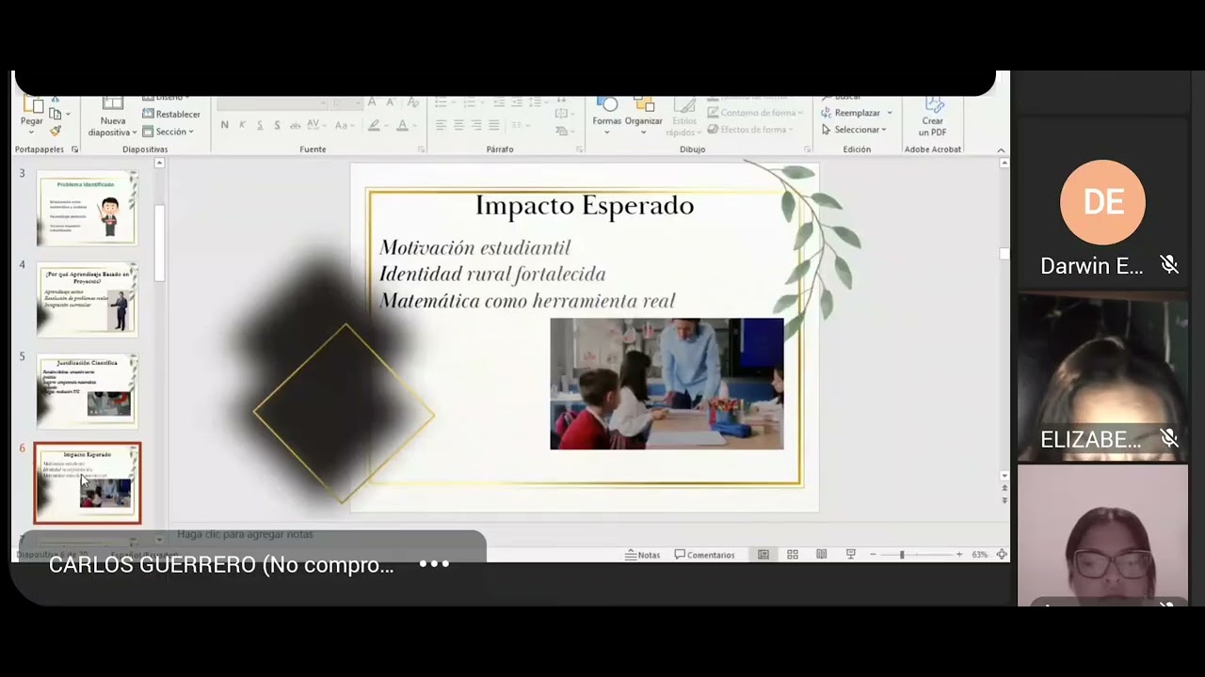Image resolution: width=1205 pixels, height=677 pixels.
Task: Toggle underline formatting (S)
Action: 260,125
